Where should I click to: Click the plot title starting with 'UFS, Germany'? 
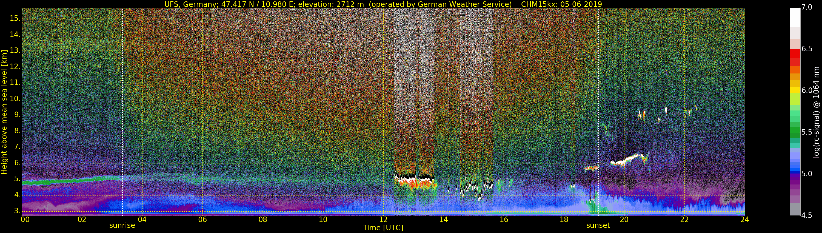coord(383,4)
